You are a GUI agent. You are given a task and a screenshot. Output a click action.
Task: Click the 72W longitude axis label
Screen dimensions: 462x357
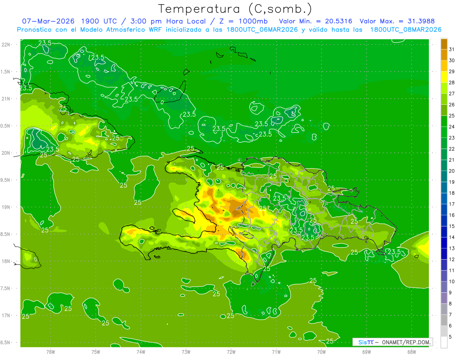[231, 352]
